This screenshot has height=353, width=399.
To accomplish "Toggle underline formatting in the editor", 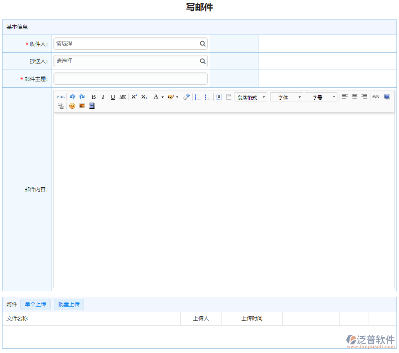I will click(x=113, y=96).
